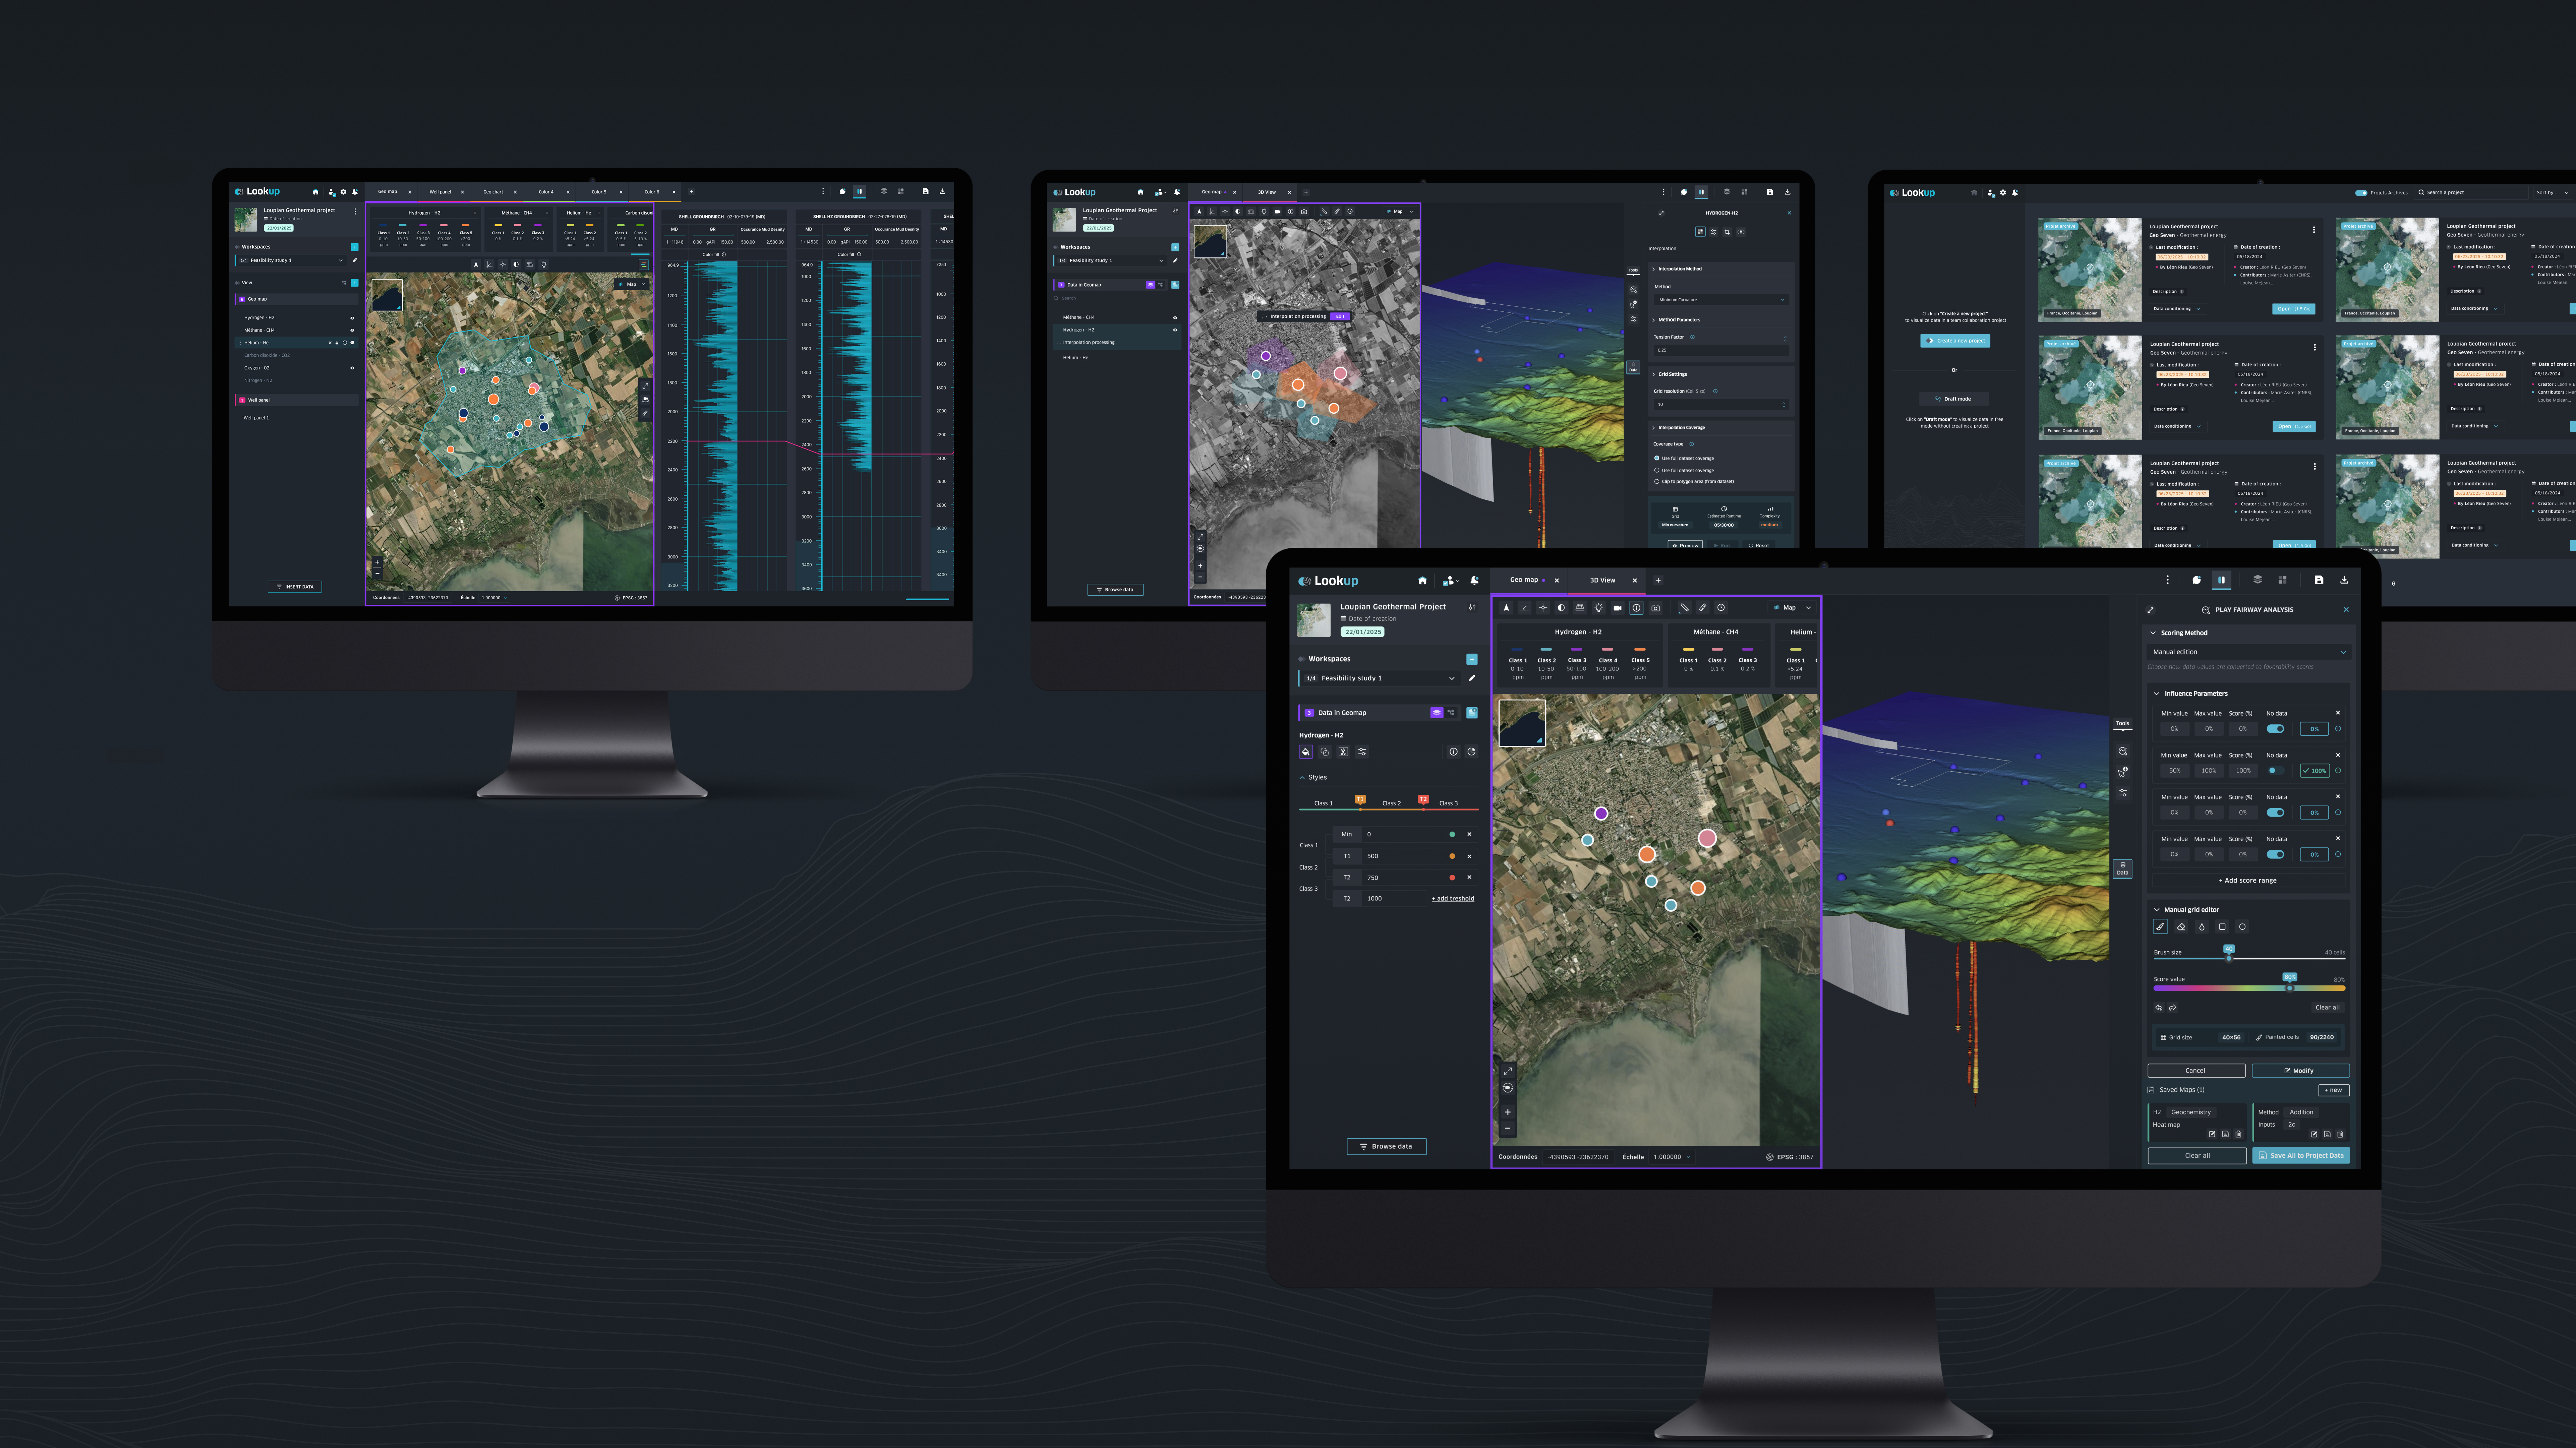
Task: Select the eraser tool in Manual grid editor
Action: tap(2181, 927)
